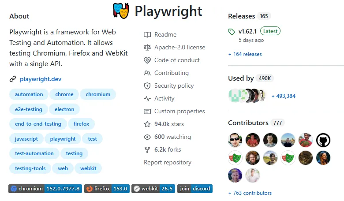Viewport: 344px width, 201px height.
Task: Click the Security policy shield icon
Action: (147, 86)
